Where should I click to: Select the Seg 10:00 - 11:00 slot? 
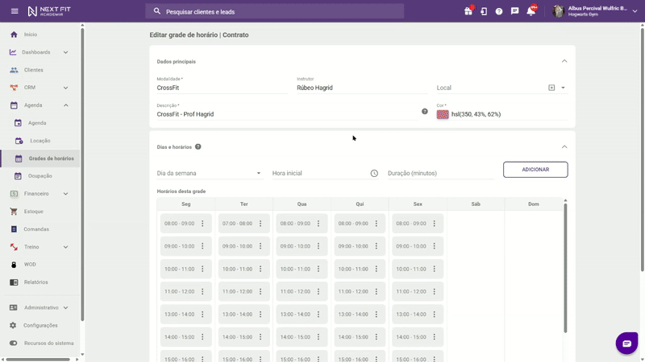(186, 269)
